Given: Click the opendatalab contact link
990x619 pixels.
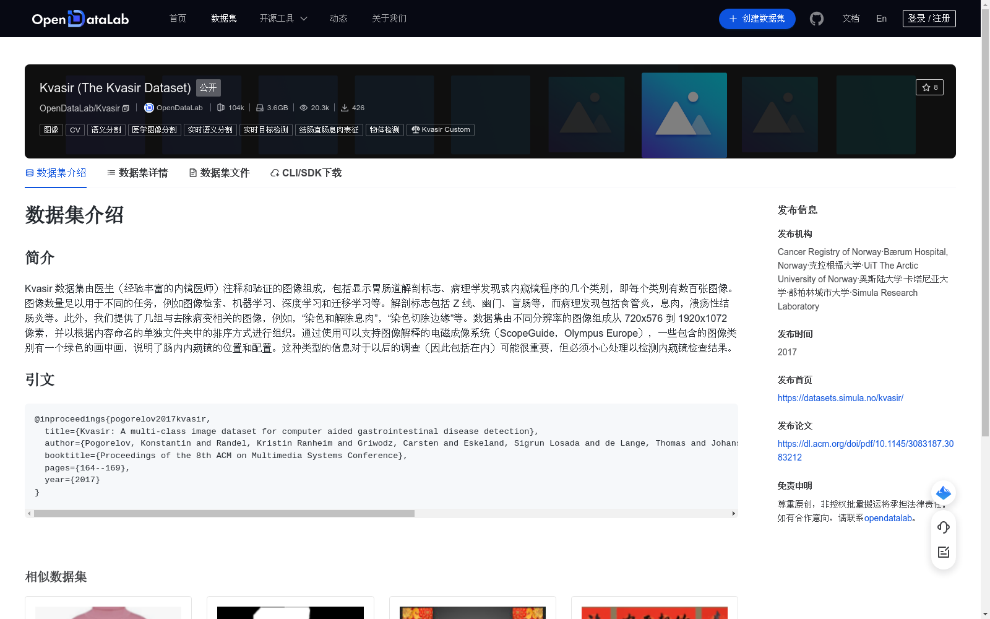Looking at the screenshot, I should (888, 518).
